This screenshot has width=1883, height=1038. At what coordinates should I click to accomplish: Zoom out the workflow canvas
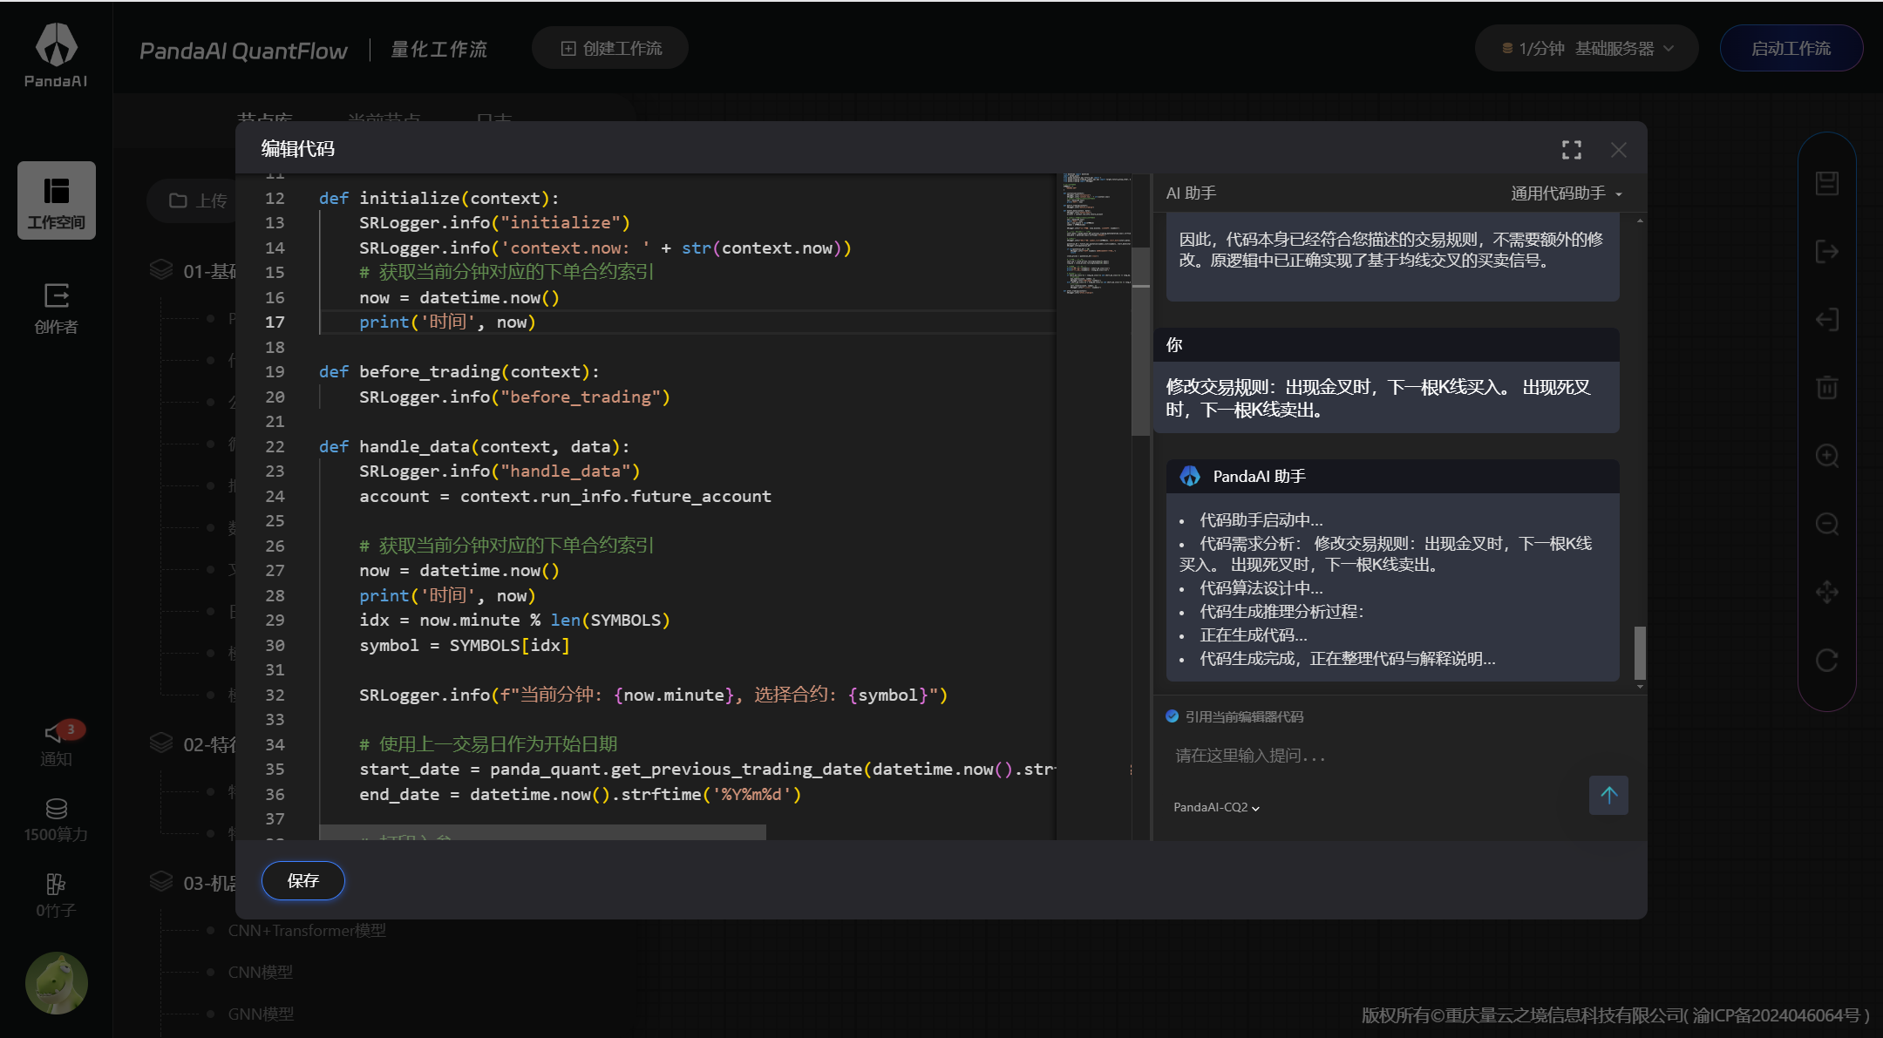(1827, 524)
